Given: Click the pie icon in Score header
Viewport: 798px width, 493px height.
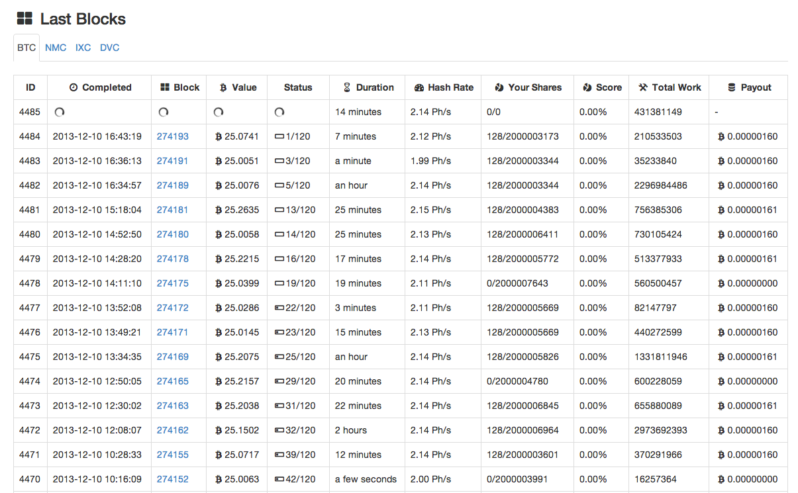Looking at the screenshot, I should tap(587, 87).
